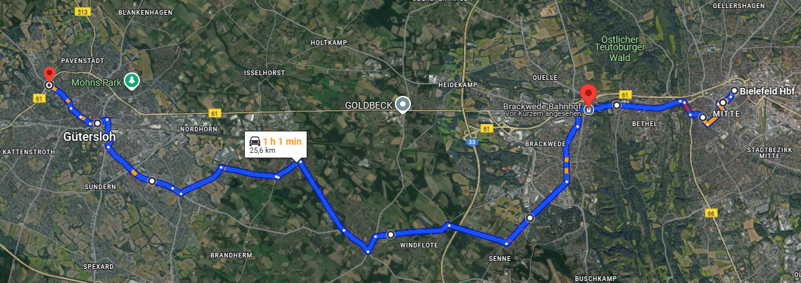The image size is (801, 283).
Task: Click the GOLDBECK location marker
Action: (404, 105)
